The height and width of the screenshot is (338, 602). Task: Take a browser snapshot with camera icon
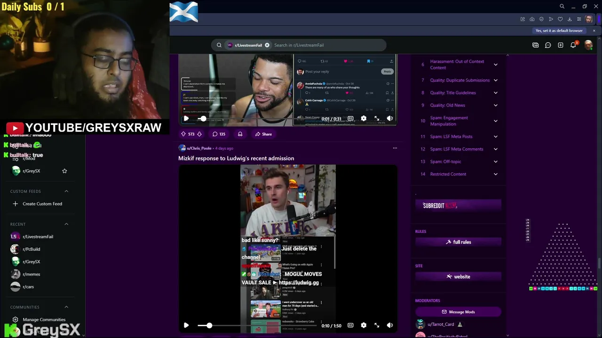(532, 19)
